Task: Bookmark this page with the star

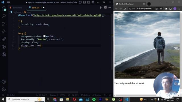Action: coord(161,8)
